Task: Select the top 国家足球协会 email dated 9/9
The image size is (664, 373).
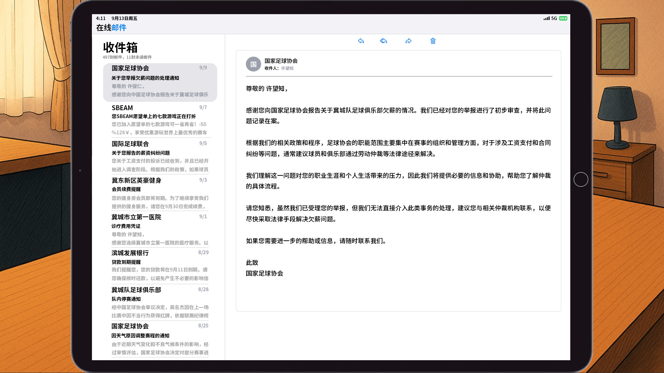Action: pos(160,82)
